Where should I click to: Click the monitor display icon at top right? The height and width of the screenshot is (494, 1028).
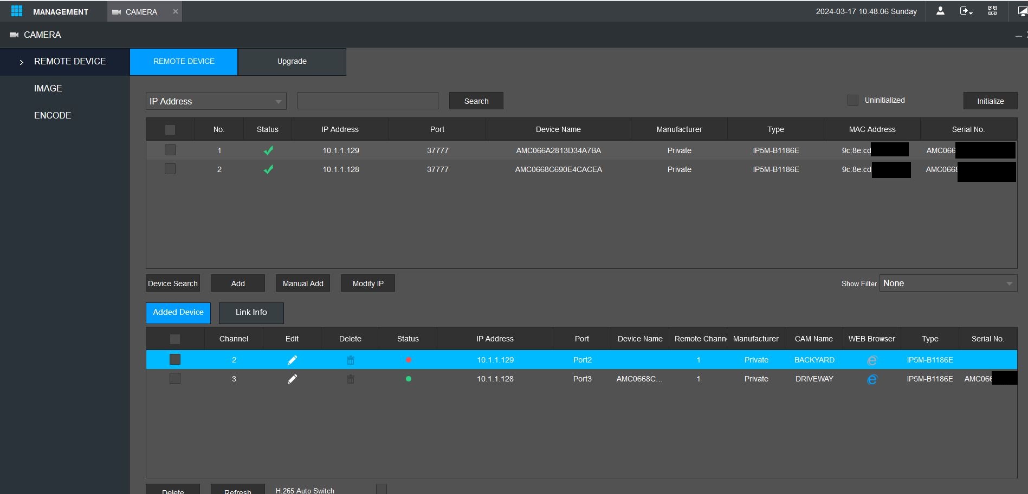pyautogui.click(x=1023, y=11)
